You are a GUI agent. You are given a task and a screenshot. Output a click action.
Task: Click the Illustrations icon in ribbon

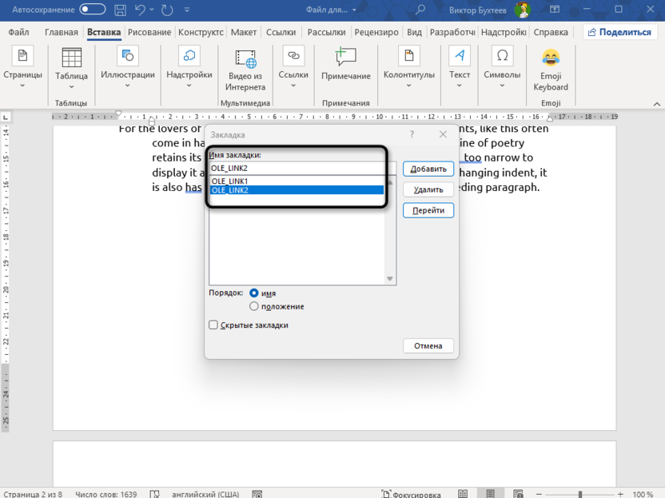point(127,56)
